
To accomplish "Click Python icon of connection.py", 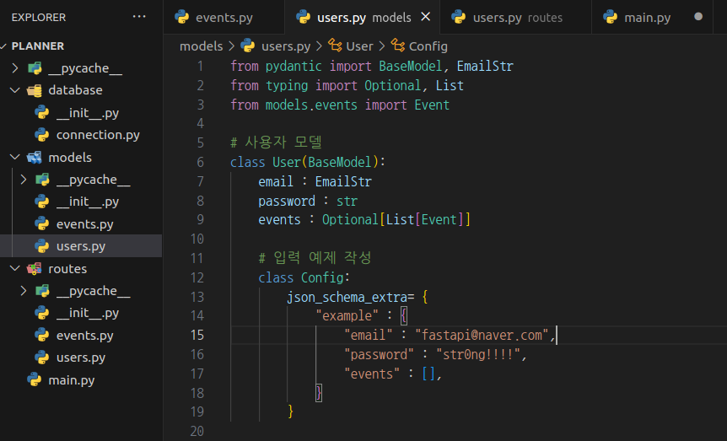I will (x=41, y=135).
